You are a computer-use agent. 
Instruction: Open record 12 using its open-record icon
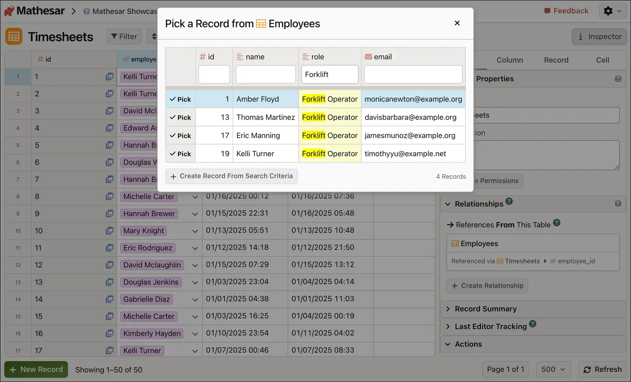[x=110, y=265]
